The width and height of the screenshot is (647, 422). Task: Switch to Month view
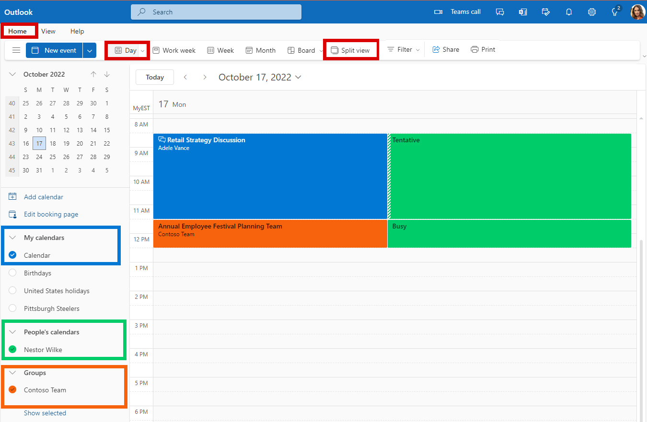coord(261,50)
